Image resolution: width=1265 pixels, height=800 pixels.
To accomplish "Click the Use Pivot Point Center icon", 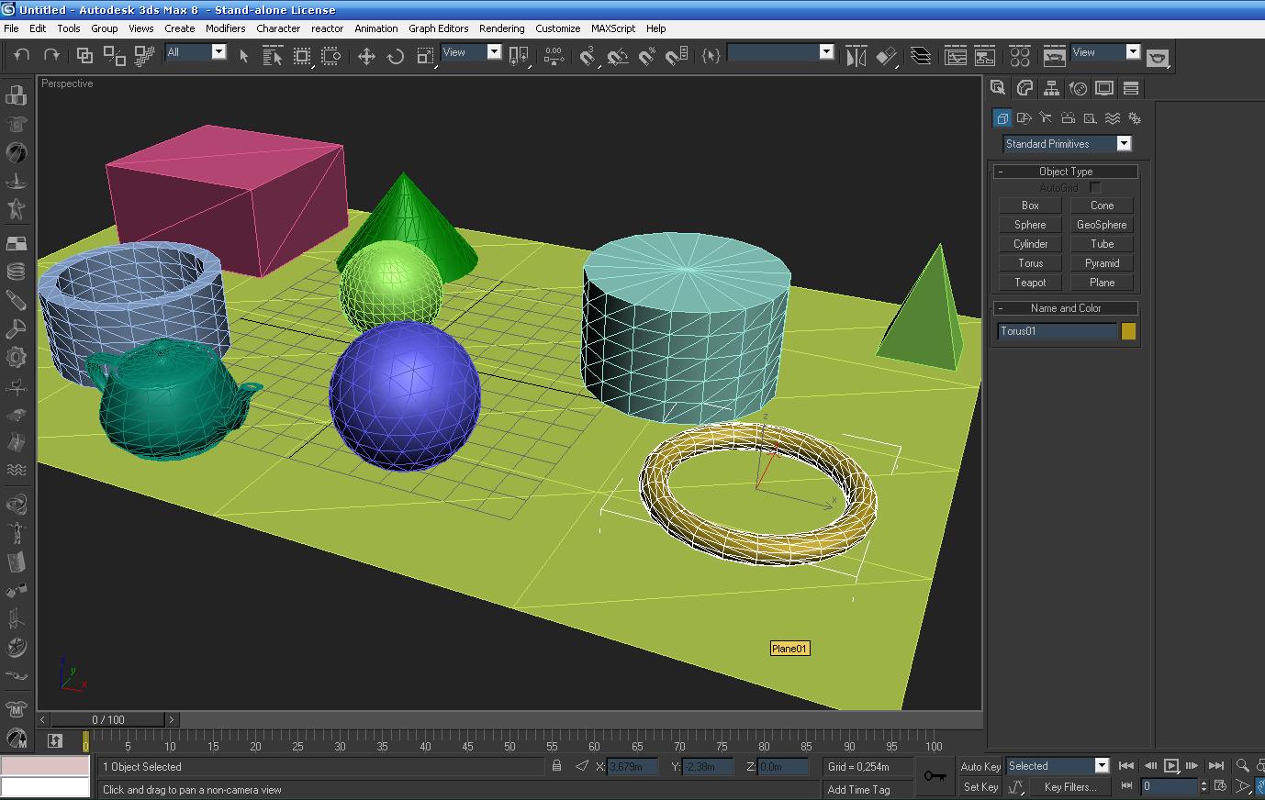I will pyautogui.click(x=519, y=56).
